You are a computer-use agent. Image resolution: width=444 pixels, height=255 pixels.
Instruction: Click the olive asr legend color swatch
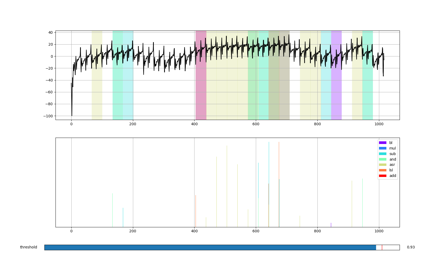pos(383,165)
